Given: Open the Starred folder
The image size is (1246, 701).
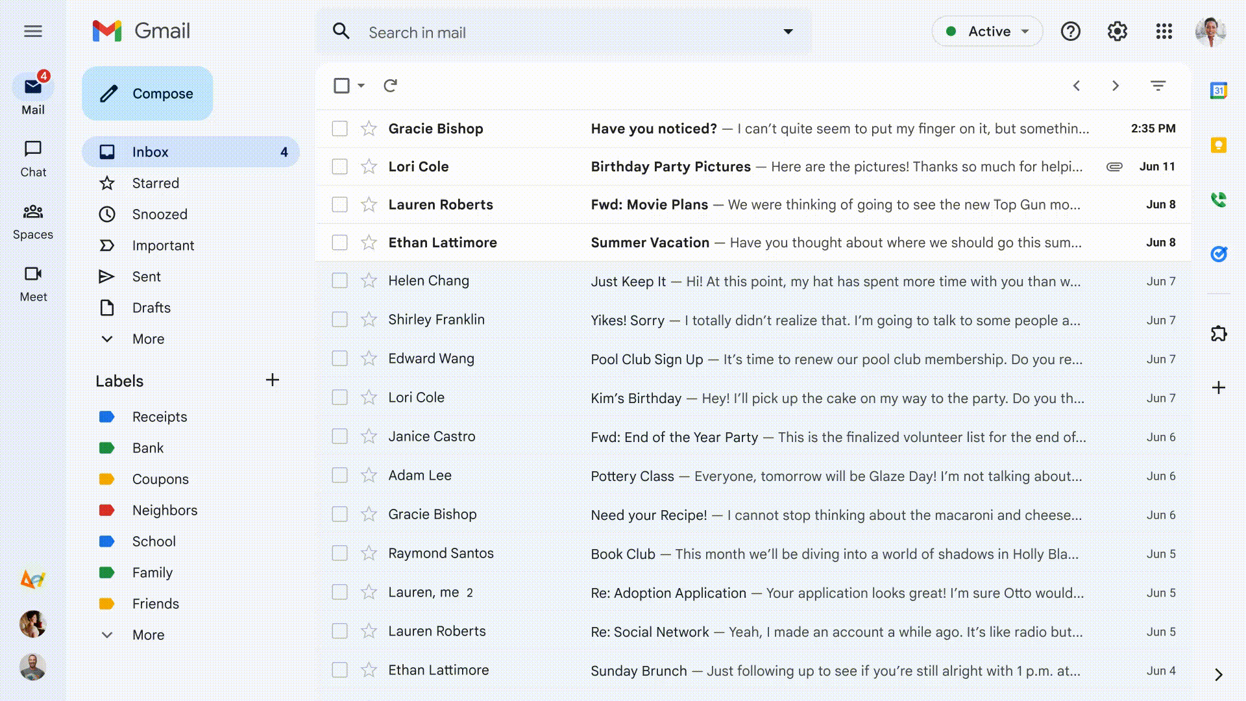Looking at the screenshot, I should tap(156, 183).
